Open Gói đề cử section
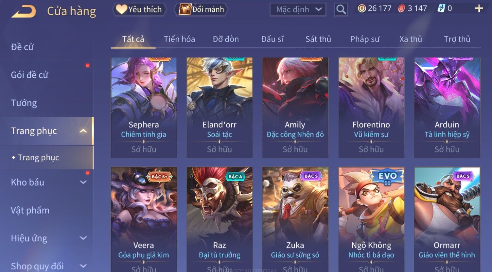492x272 pixels. [x=29, y=75]
